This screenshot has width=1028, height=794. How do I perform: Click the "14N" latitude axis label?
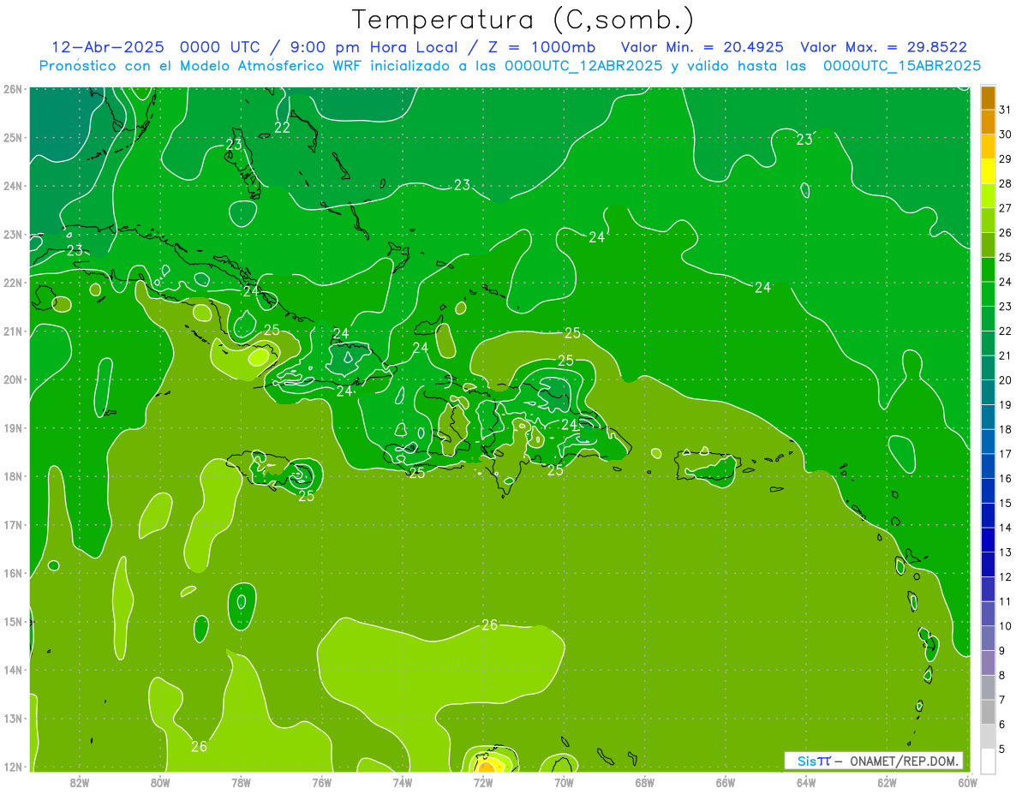coord(12,670)
